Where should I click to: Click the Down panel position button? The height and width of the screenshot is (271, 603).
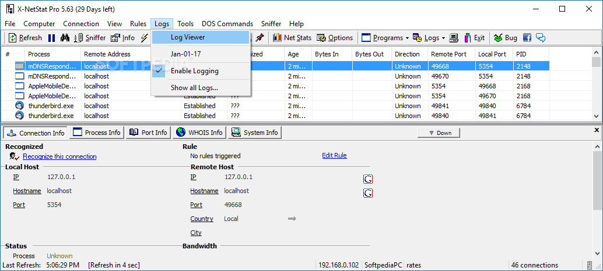click(439, 133)
